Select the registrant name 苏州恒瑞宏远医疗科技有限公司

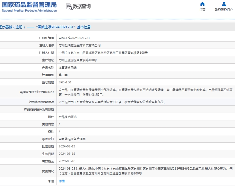[x=80, y=45]
